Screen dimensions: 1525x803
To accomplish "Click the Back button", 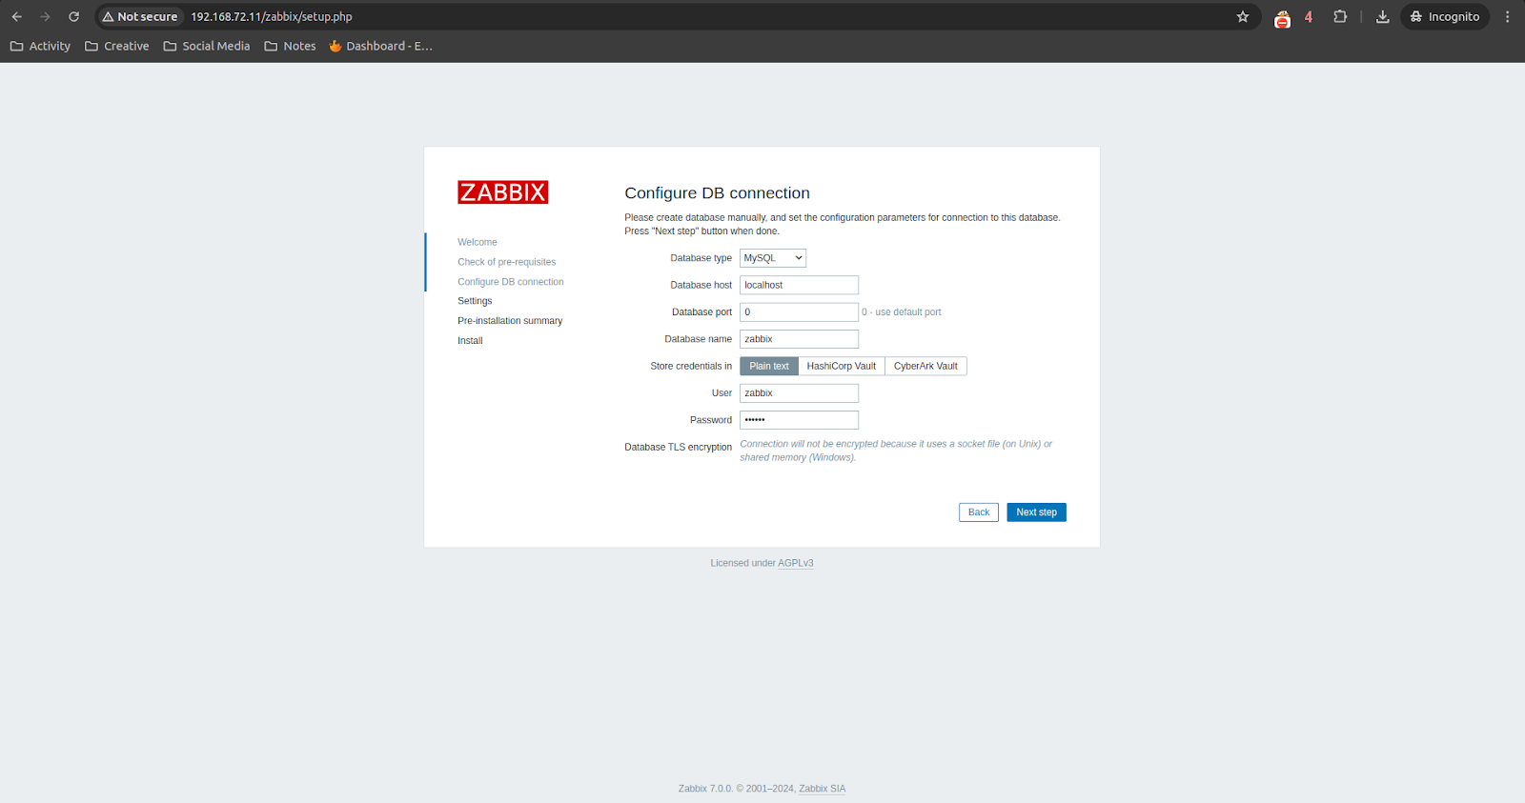I will [x=979, y=512].
